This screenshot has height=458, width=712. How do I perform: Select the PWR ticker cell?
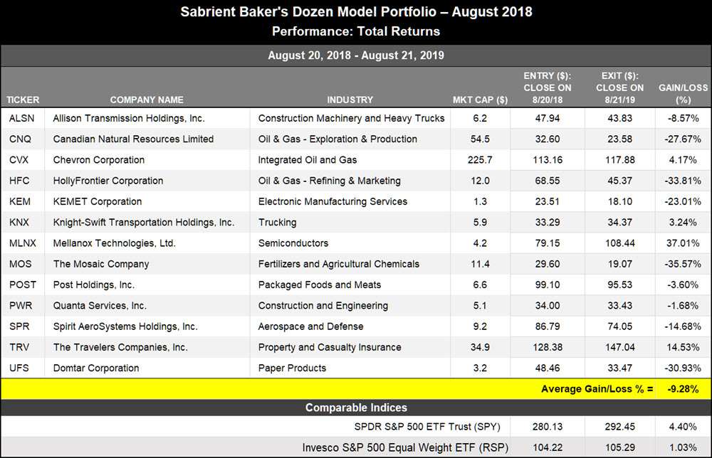tap(21, 306)
